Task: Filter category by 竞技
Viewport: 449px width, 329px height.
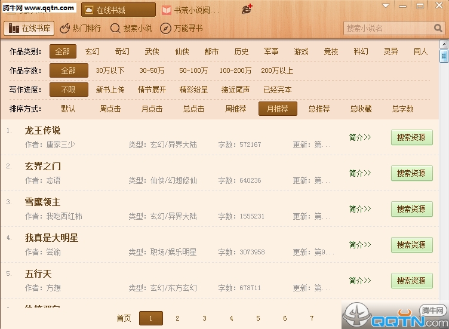Action: (331, 51)
